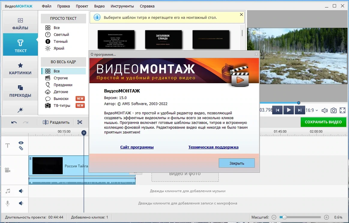Close the yellow hint message
Screen dimensions: 349x223
pyautogui.click(x=241, y=15)
